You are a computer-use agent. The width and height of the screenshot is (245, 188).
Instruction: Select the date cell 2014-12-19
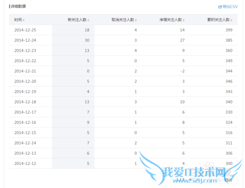point(25,92)
